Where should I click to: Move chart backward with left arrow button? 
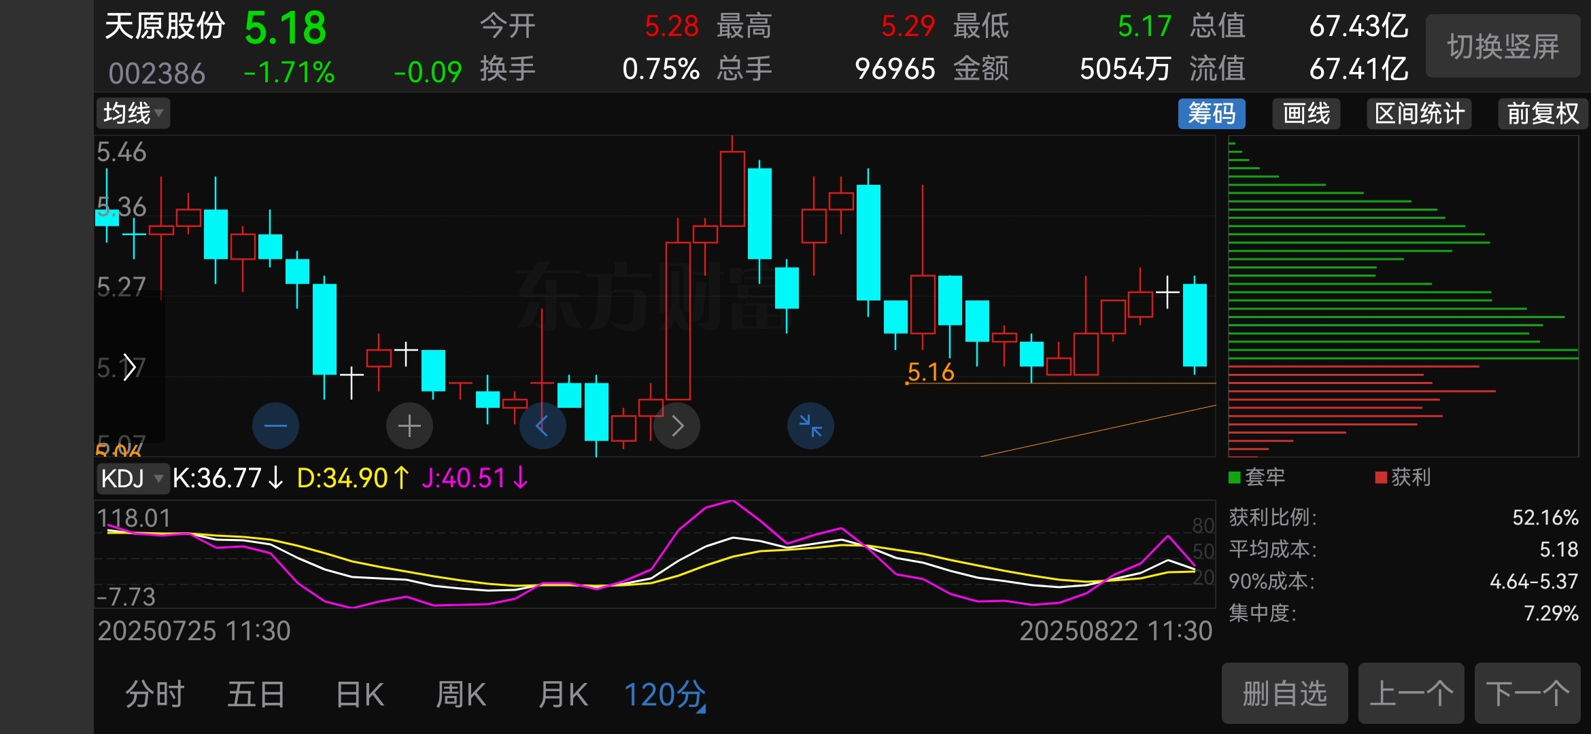click(x=543, y=426)
